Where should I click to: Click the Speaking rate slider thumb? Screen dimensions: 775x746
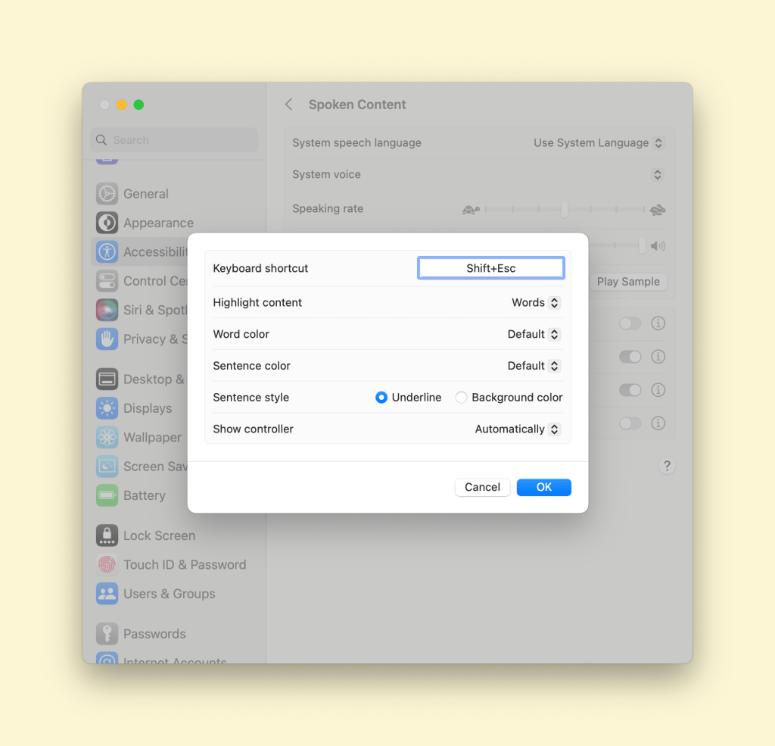pyautogui.click(x=565, y=209)
